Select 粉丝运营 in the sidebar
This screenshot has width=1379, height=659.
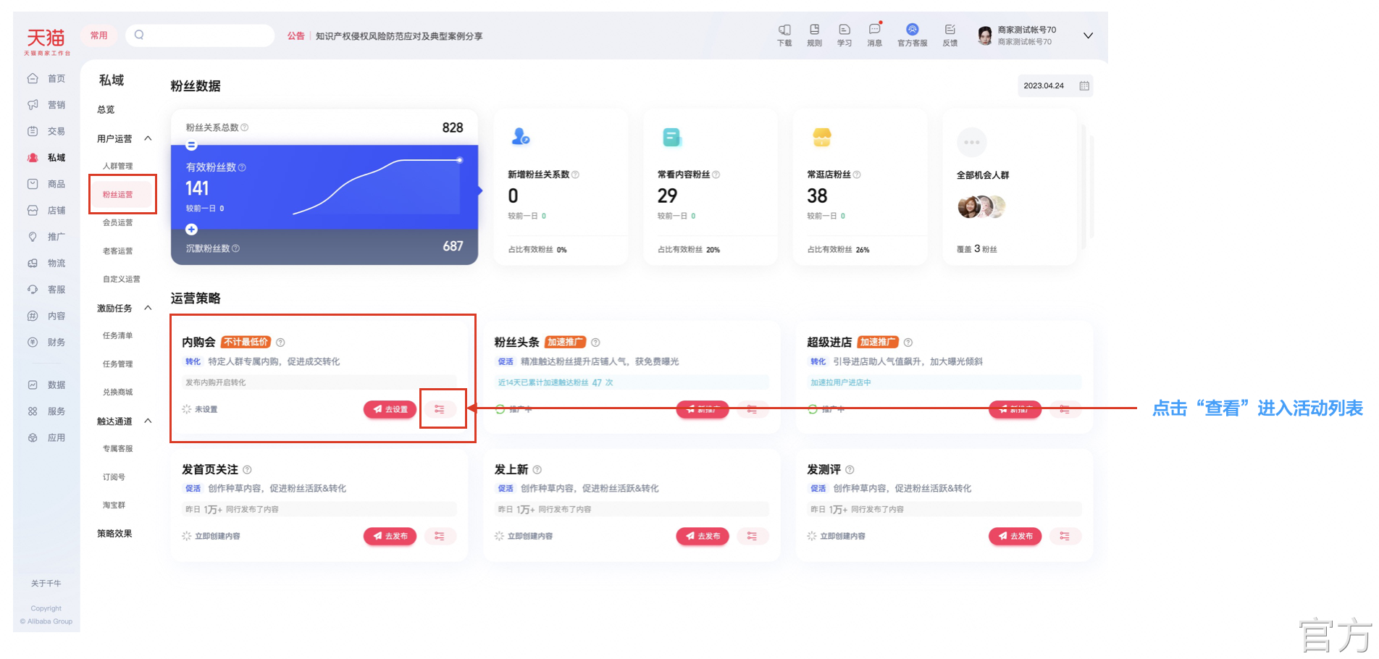118,194
